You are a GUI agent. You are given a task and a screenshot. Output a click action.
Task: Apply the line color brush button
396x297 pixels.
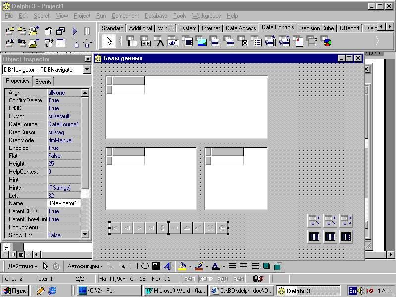[199, 266]
